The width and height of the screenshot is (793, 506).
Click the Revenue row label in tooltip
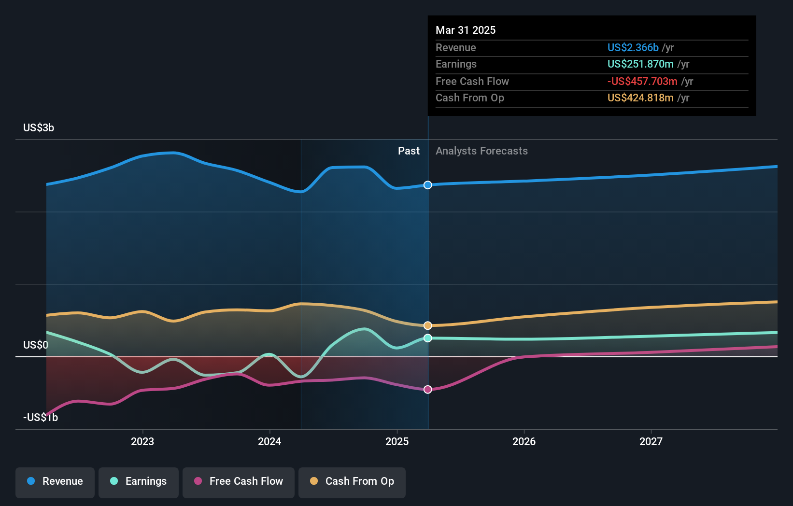[x=456, y=47]
